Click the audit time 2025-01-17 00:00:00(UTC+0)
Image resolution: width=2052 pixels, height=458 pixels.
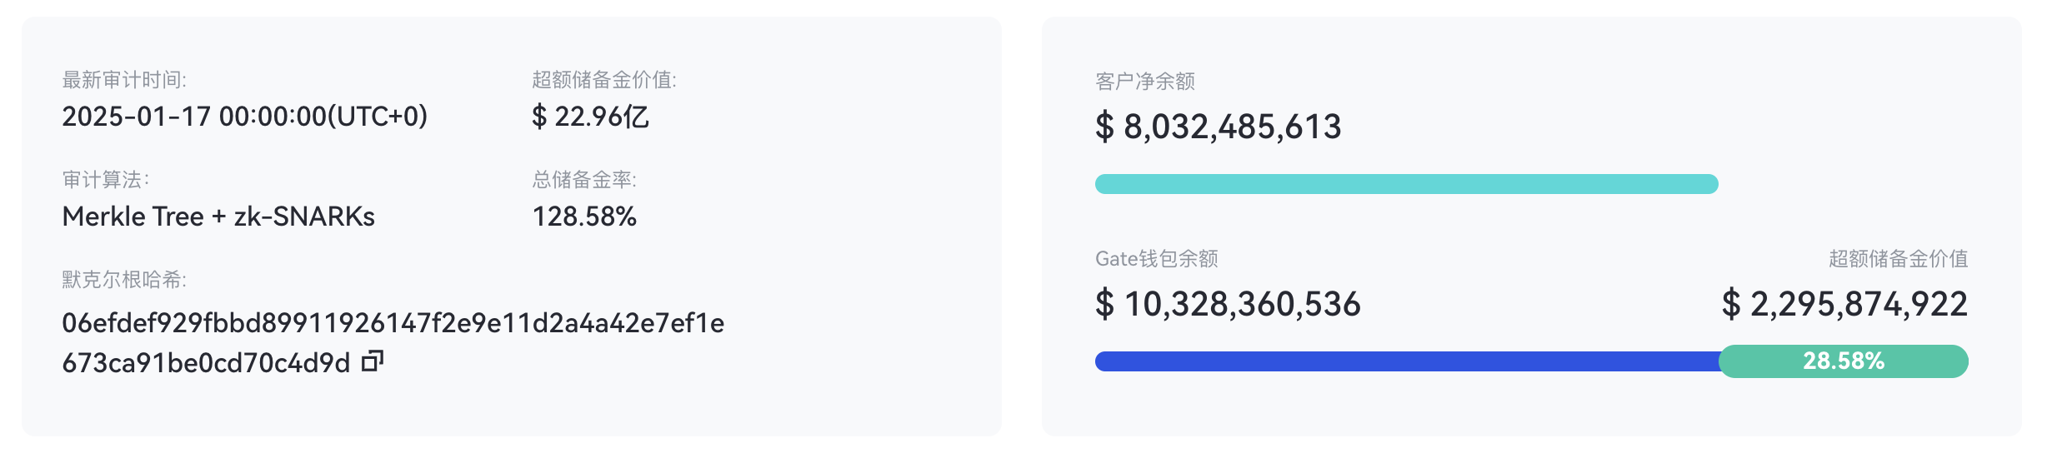tap(244, 117)
